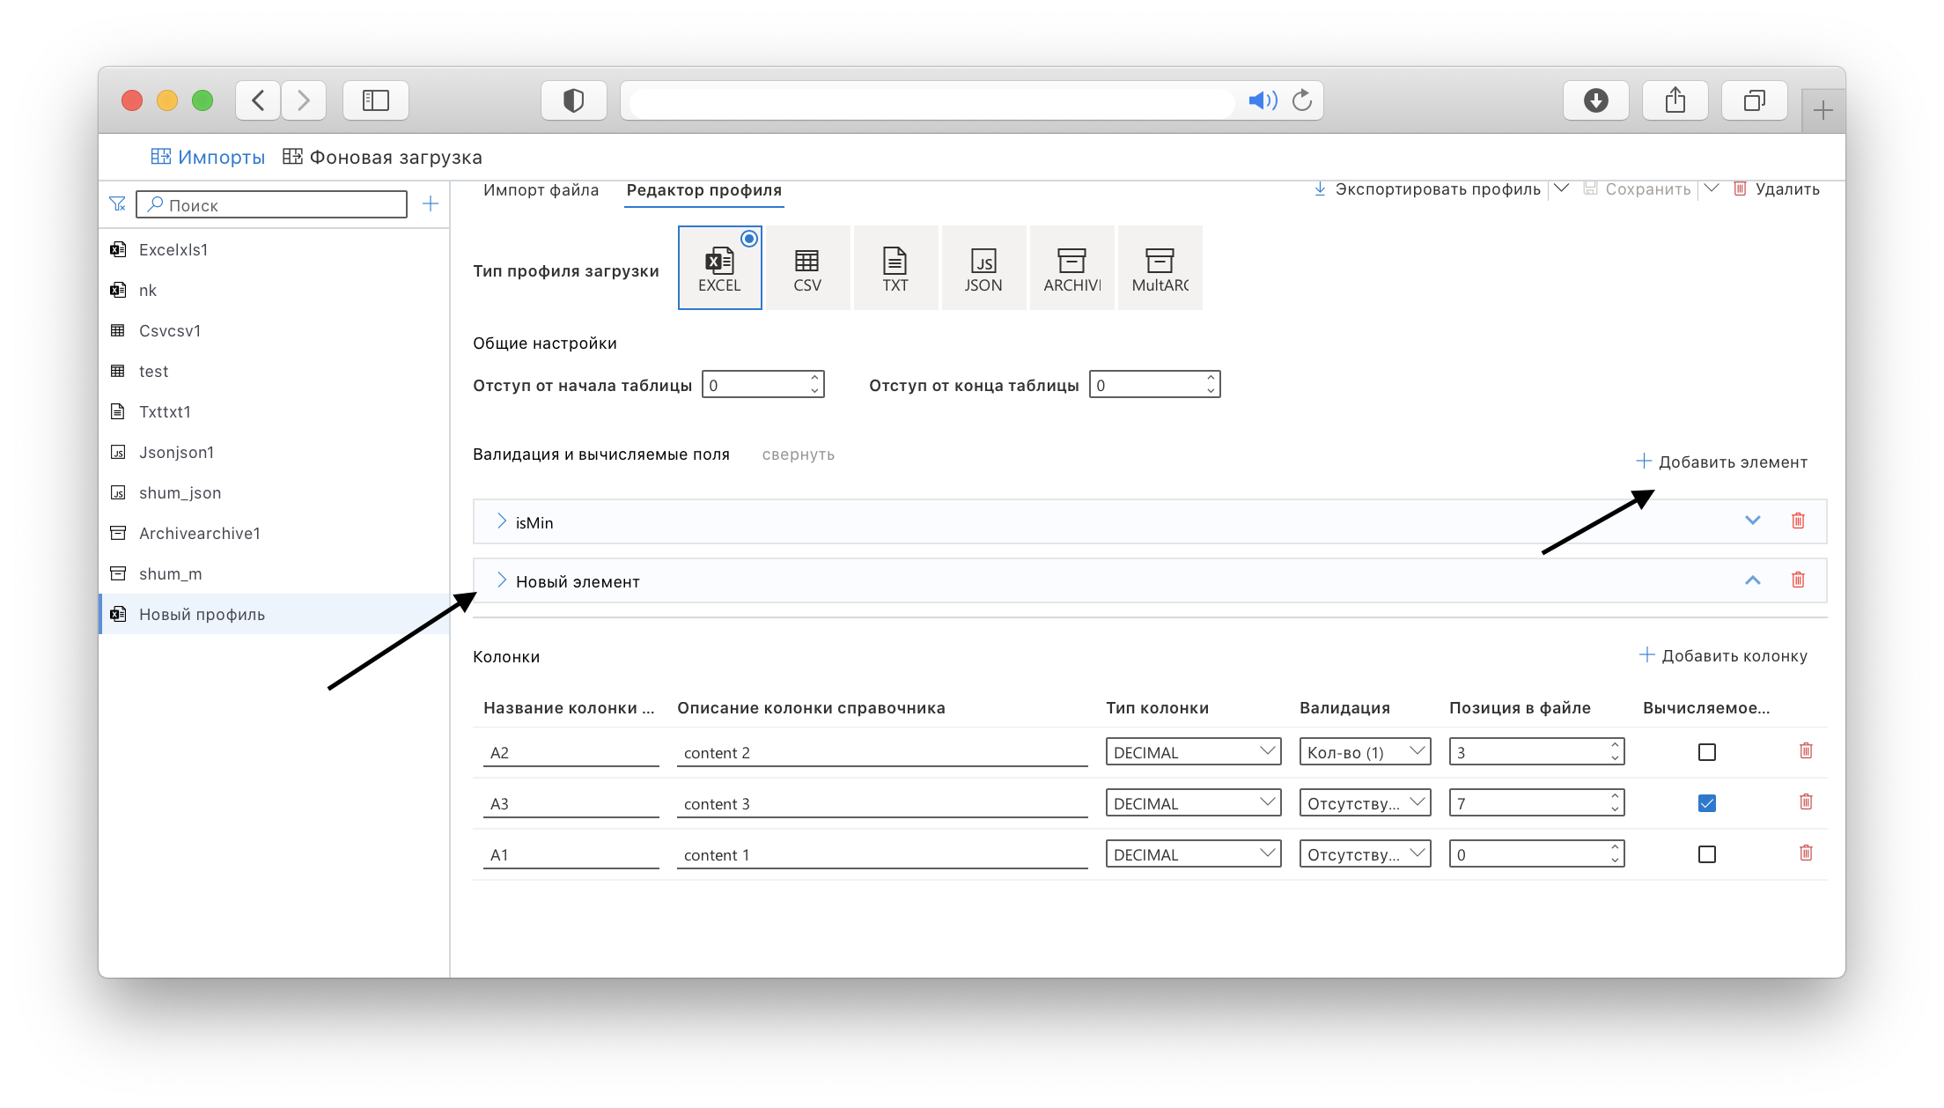Image resolution: width=1944 pixels, height=1108 pixels.
Task: Go back in browser history
Action: pos(258,100)
